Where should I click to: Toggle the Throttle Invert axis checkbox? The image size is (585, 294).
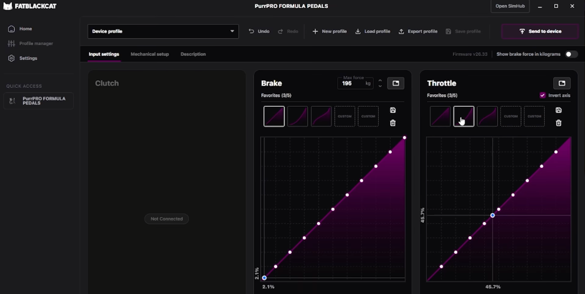click(x=543, y=95)
